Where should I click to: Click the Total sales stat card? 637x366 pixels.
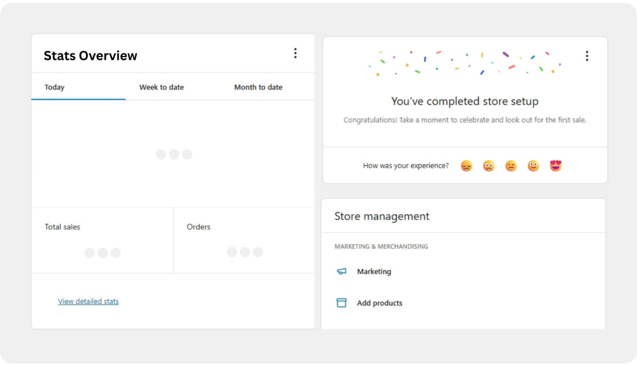[102, 240]
